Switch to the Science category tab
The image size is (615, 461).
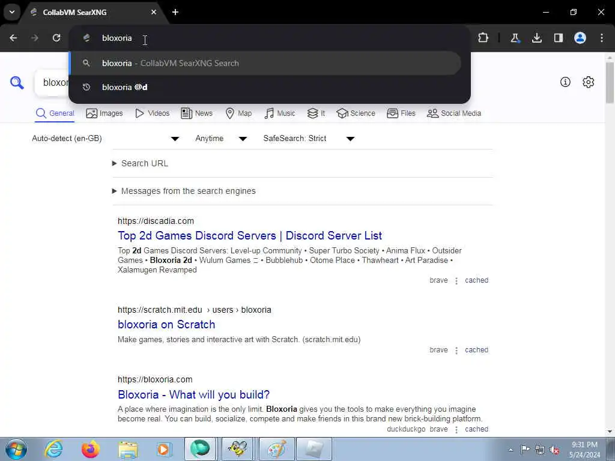pyautogui.click(x=356, y=113)
